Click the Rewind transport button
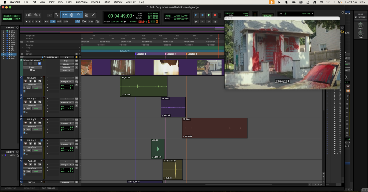The width and height of the screenshot is (368, 192). tap(202, 22)
